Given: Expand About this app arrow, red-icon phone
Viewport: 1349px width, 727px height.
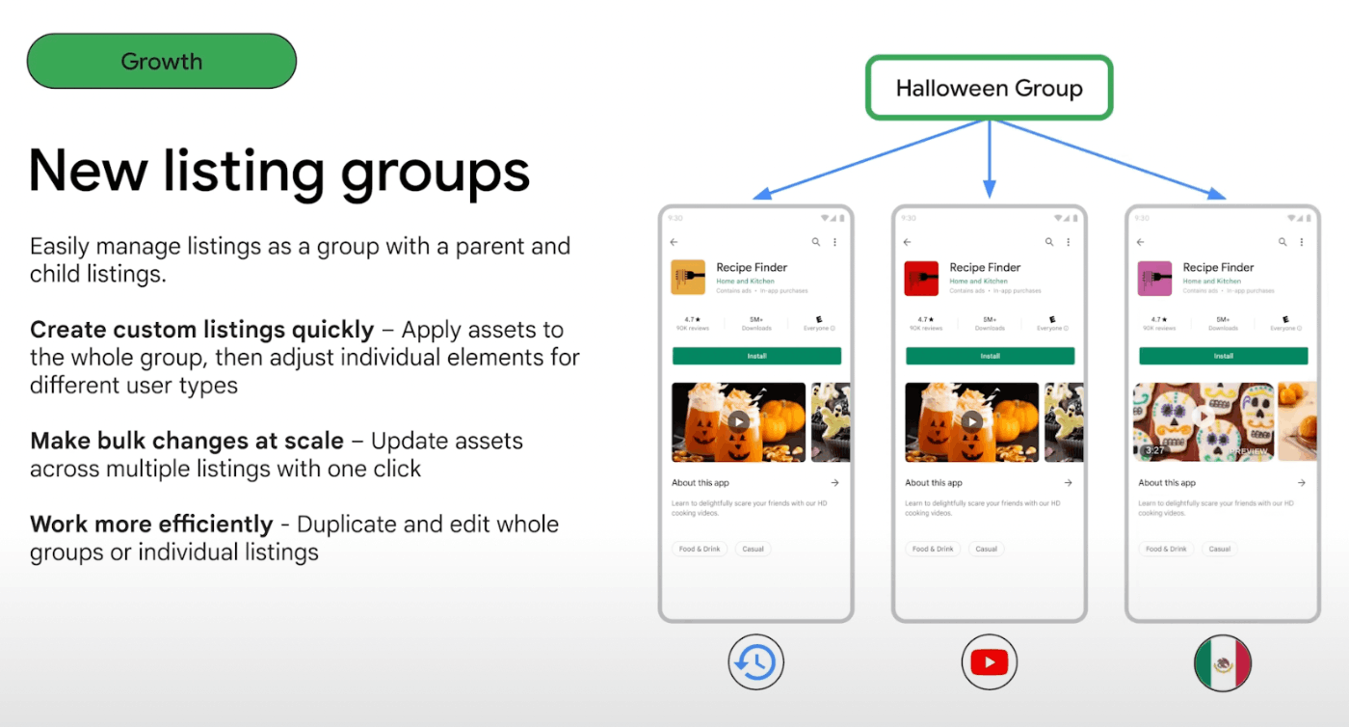Looking at the screenshot, I should pos(1068,483).
